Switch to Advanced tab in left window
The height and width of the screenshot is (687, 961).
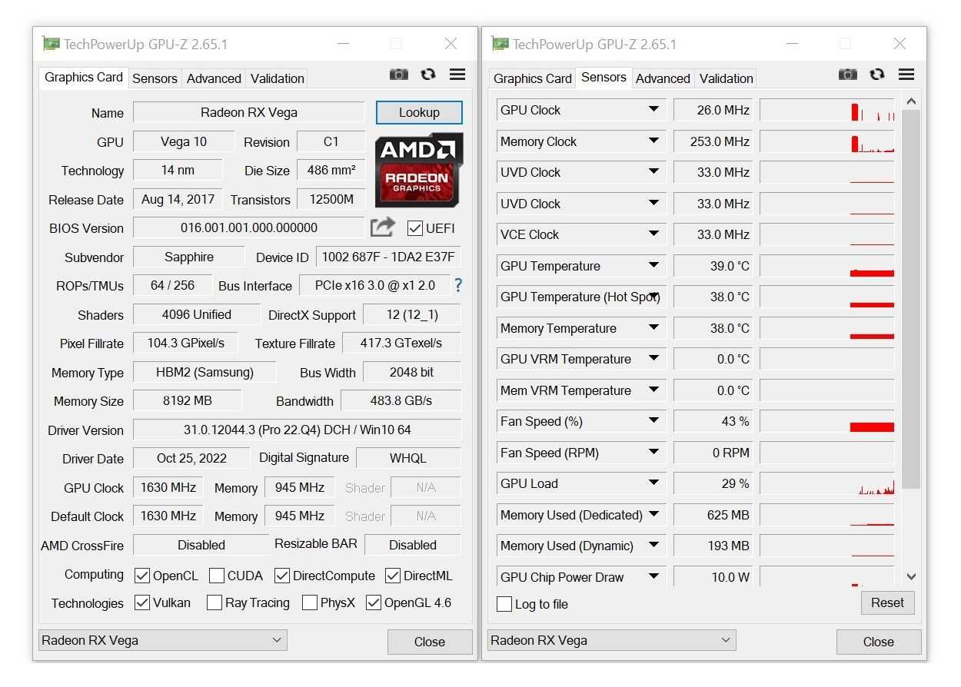pyautogui.click(x=214, y=78)
